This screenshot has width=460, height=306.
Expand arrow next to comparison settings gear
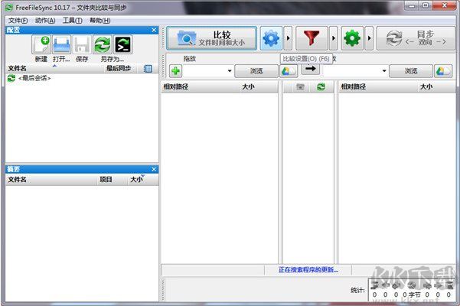click(x=288, y=38)
